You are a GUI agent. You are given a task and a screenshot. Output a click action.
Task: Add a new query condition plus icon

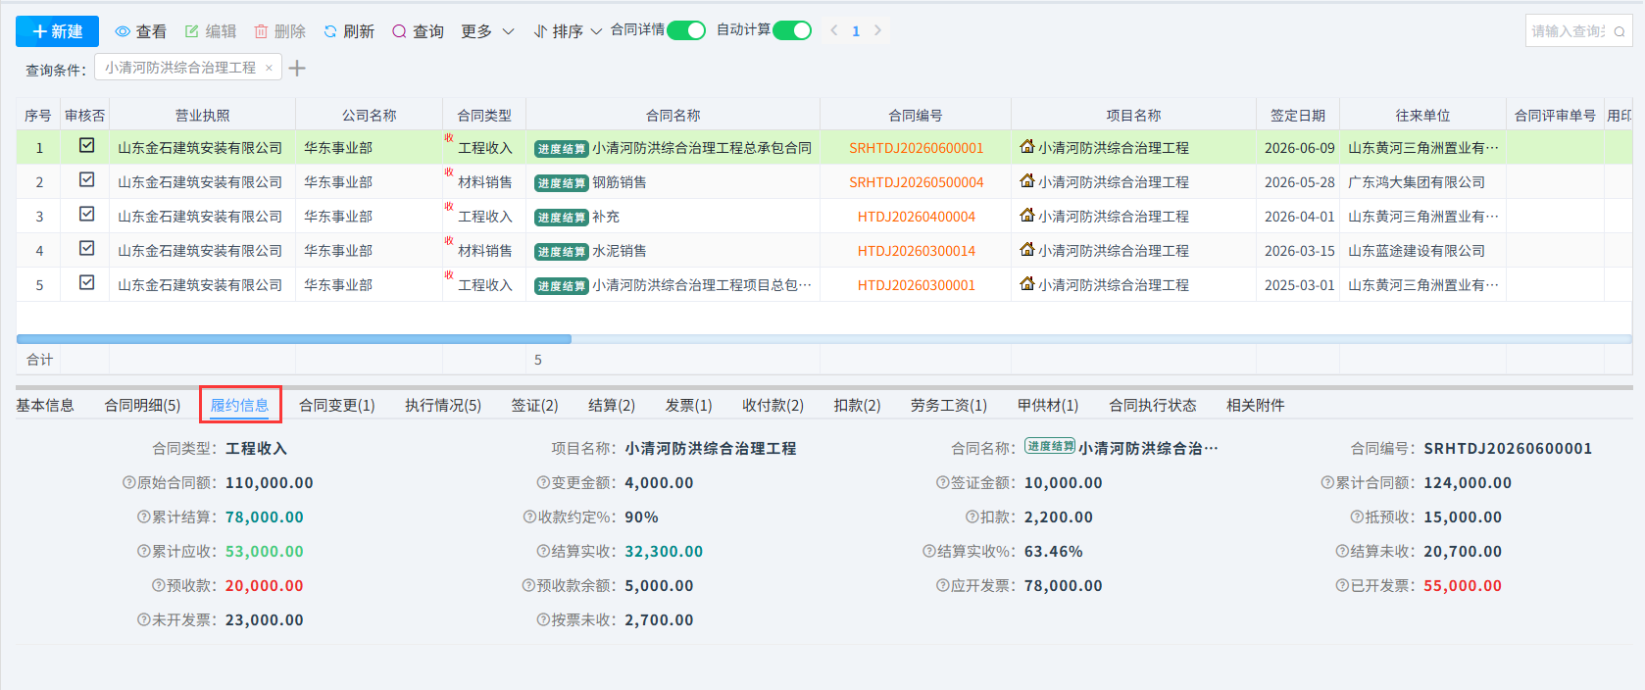click(297, 68)
